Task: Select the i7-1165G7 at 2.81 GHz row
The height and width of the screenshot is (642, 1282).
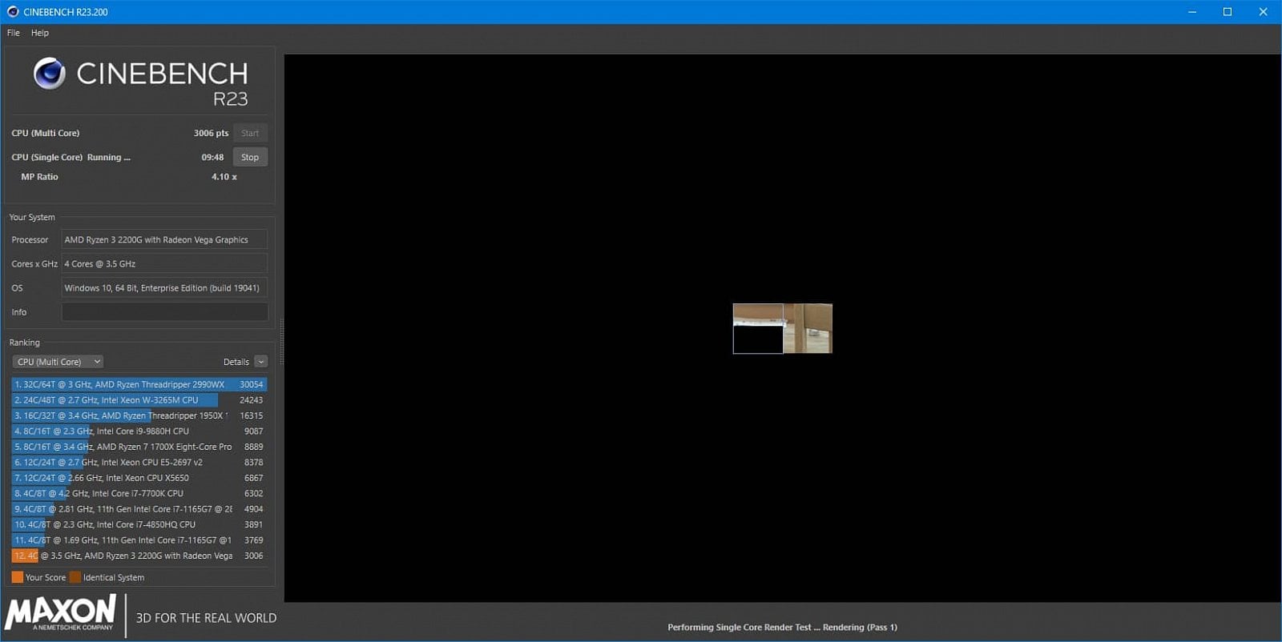Action: click(x=139, y=509)
